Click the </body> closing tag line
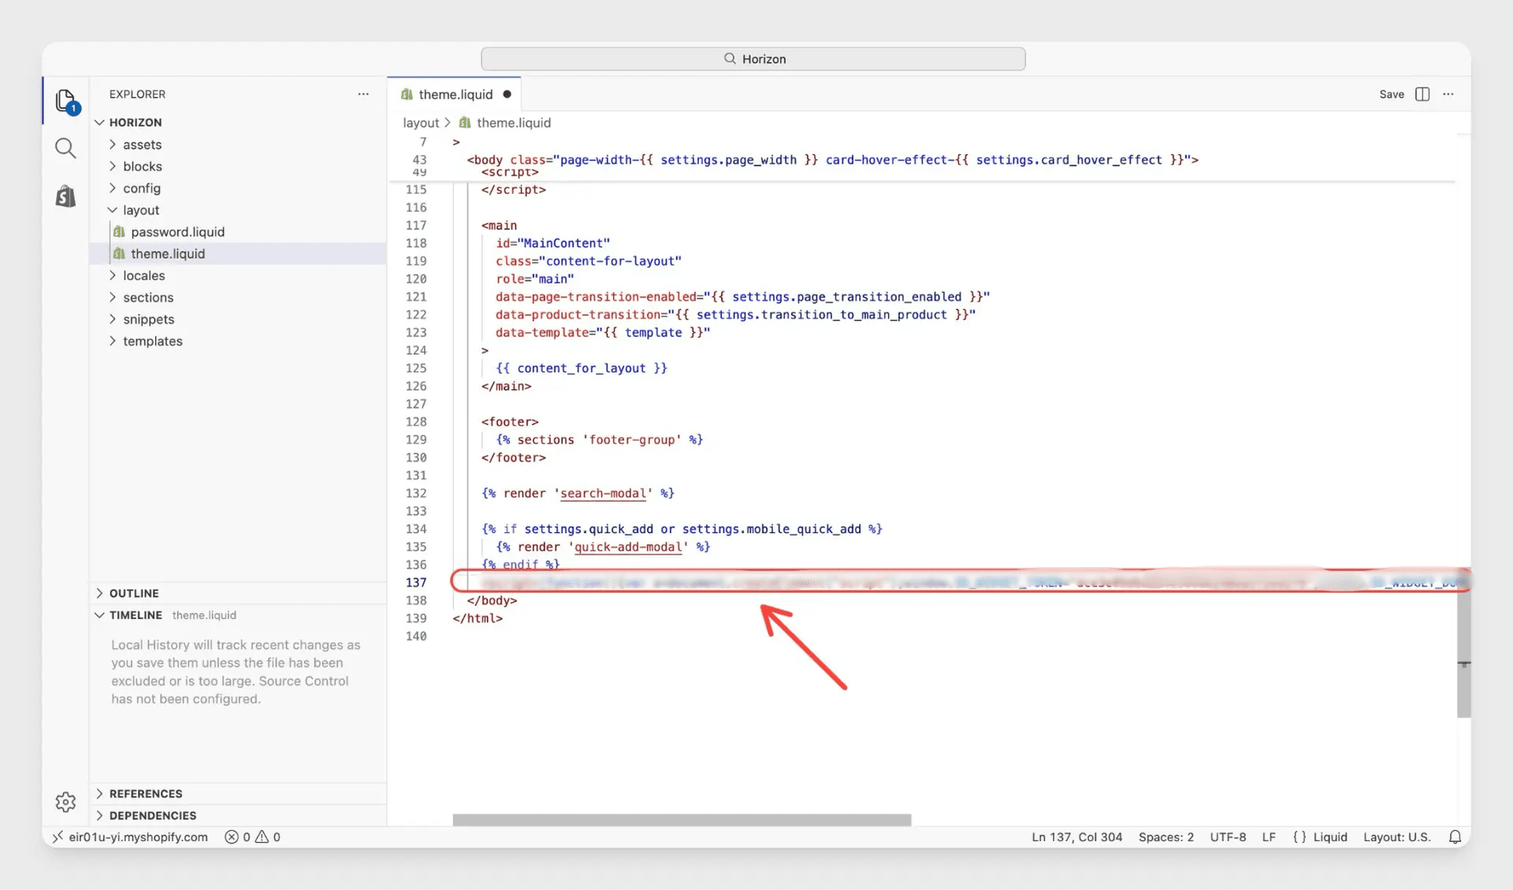This screenshot has width=1513, height=890. (492, 601)
